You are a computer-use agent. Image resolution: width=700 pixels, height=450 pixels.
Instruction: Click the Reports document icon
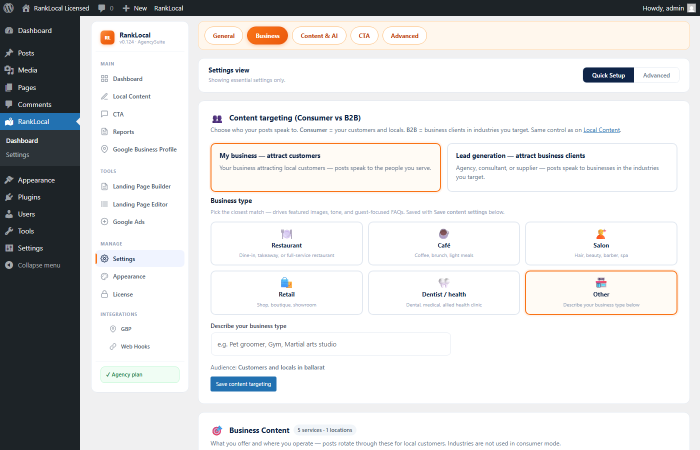(104, 132)
